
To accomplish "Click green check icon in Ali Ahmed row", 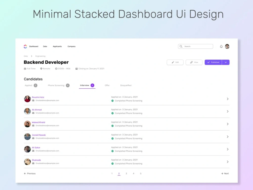I will tap(113, 113).
